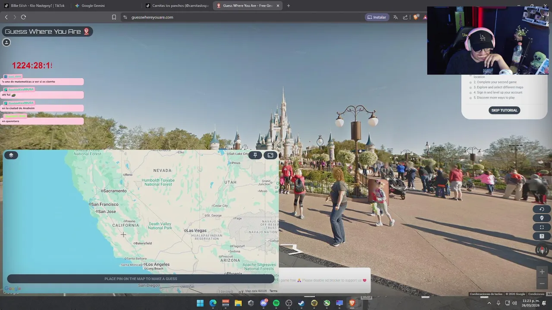Click Las Vegas on the map
The width and height of the screenshot is (552, 310).
[196, 230]
